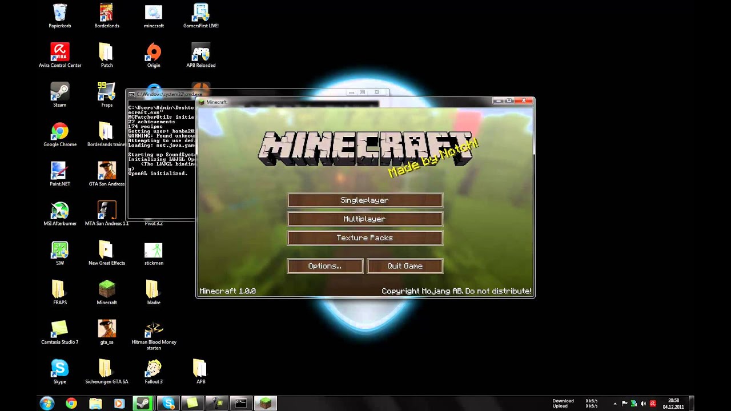Select the Origin desktop shortcut
Screen dimensions: 731x411
(x=154, y=55)
